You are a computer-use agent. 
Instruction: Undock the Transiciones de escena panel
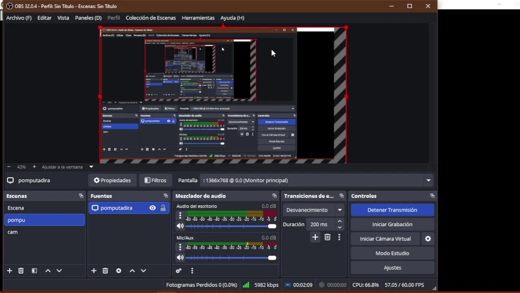pos(341,196)
